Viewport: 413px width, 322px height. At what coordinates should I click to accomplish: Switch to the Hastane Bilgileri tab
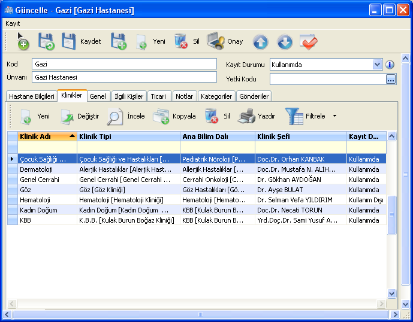(31, 96)
